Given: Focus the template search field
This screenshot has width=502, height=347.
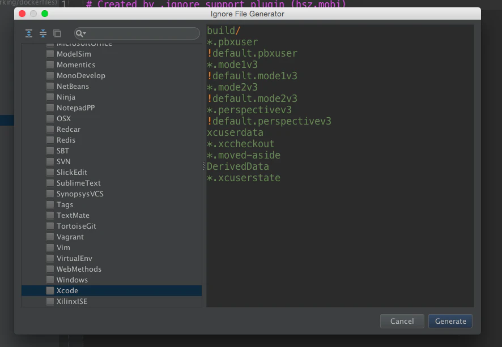Looking at the screenshot, I should 137,33.
